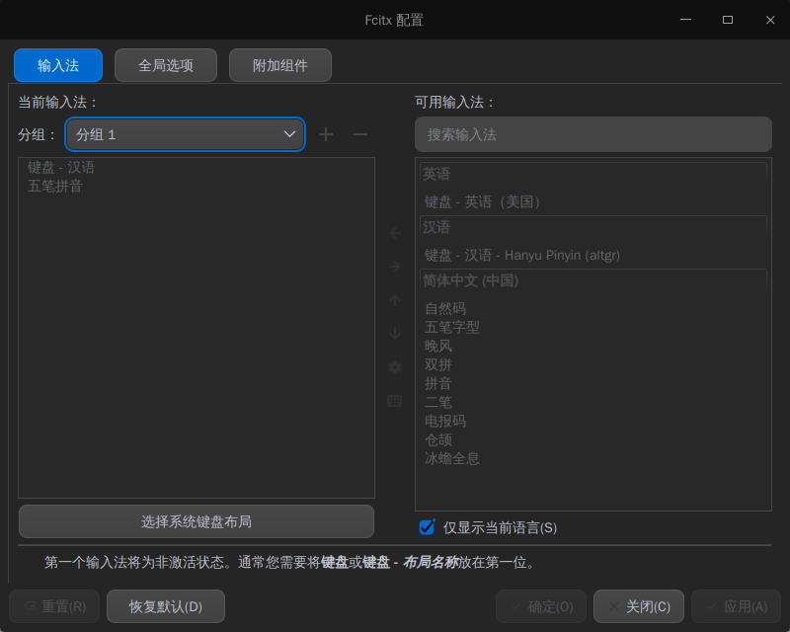The height and width of the screenshot is (632, 790).
Task: Click the 搜索输入法 search field
Action: pyautogui.click(x=592, y=134)
